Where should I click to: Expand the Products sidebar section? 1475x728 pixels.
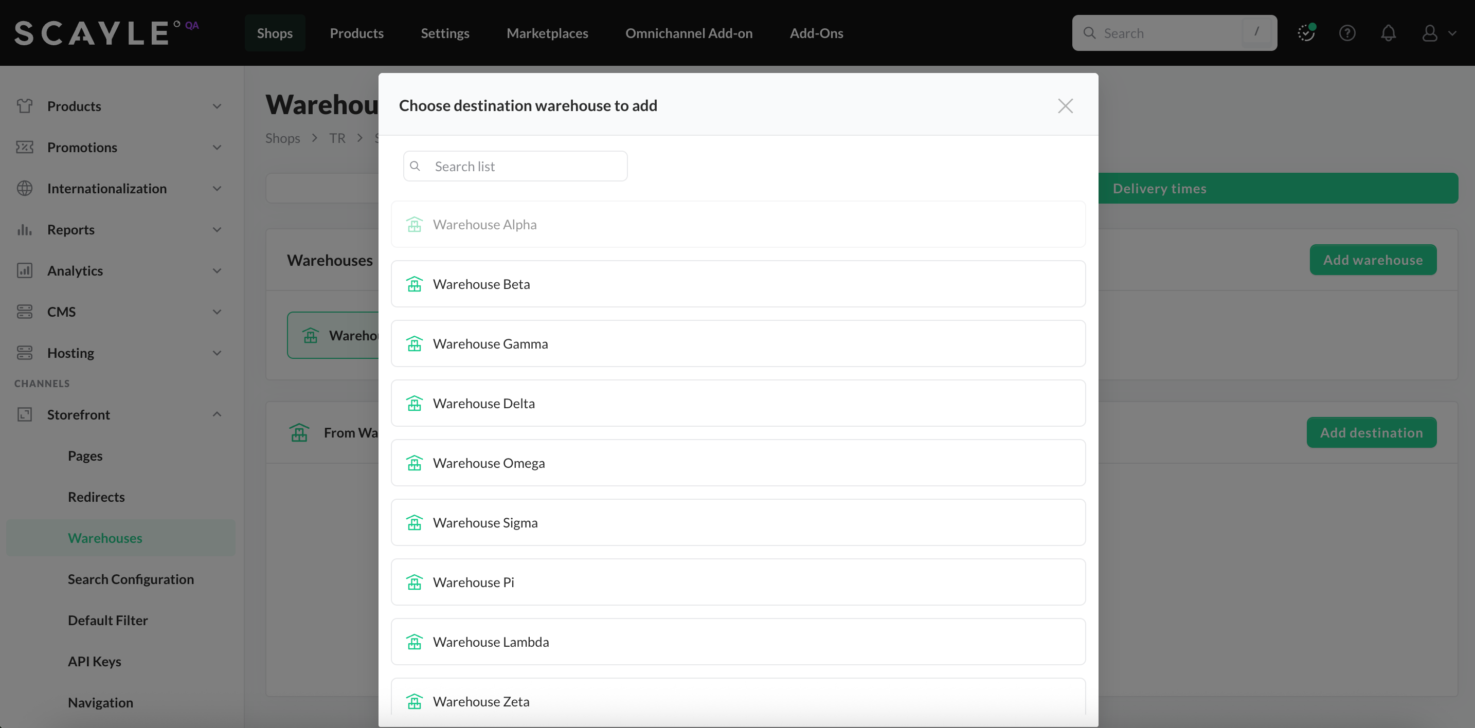217,106
